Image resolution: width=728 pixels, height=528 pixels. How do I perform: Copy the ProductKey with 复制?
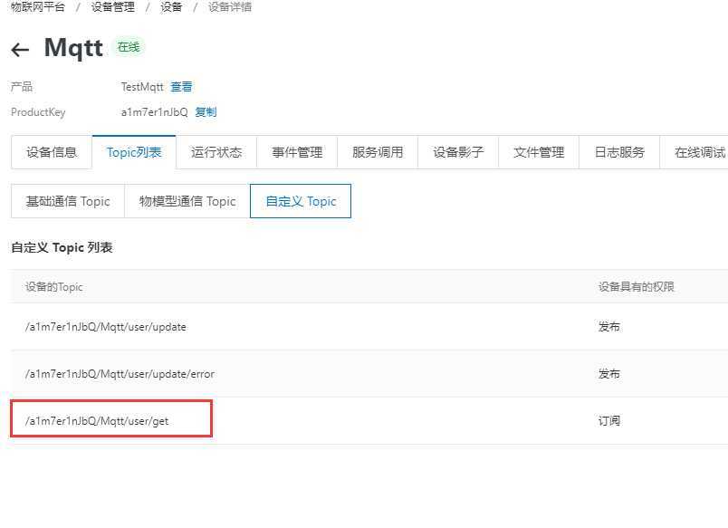(206, 112)
